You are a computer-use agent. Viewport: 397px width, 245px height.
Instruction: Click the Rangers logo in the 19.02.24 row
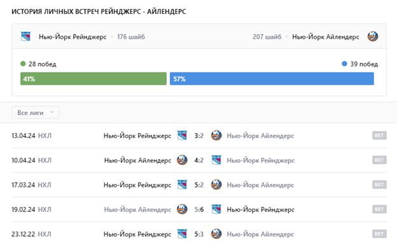coord(216,209)
